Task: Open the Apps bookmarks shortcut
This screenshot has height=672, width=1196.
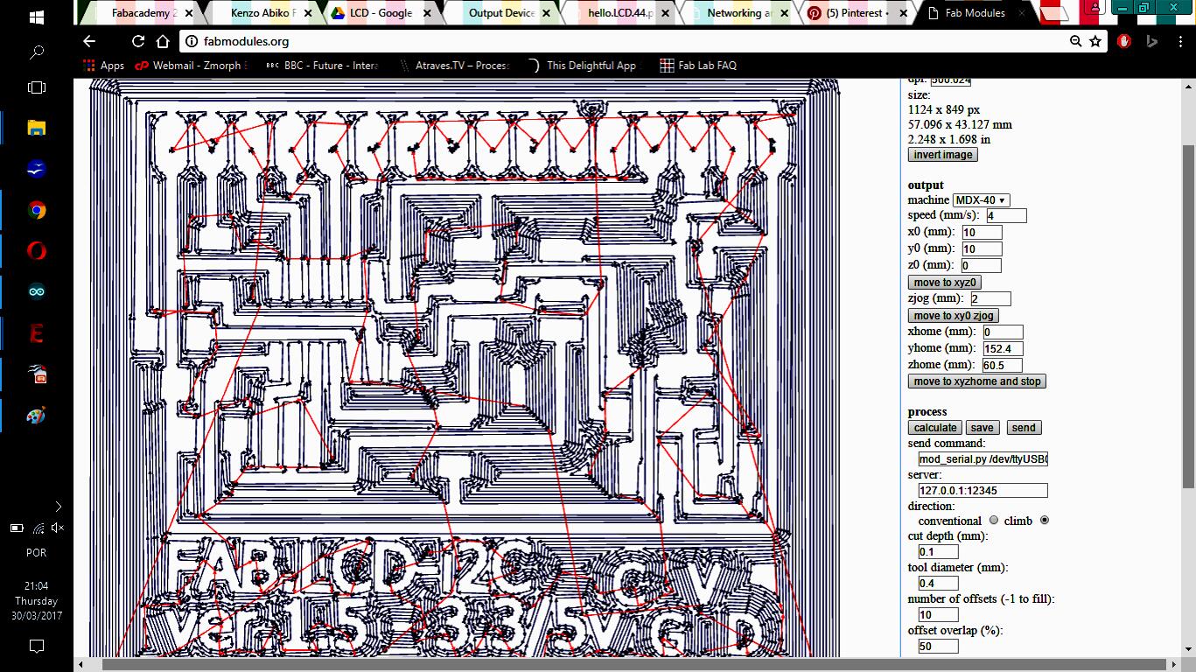Action: click(x=103, y=66)
